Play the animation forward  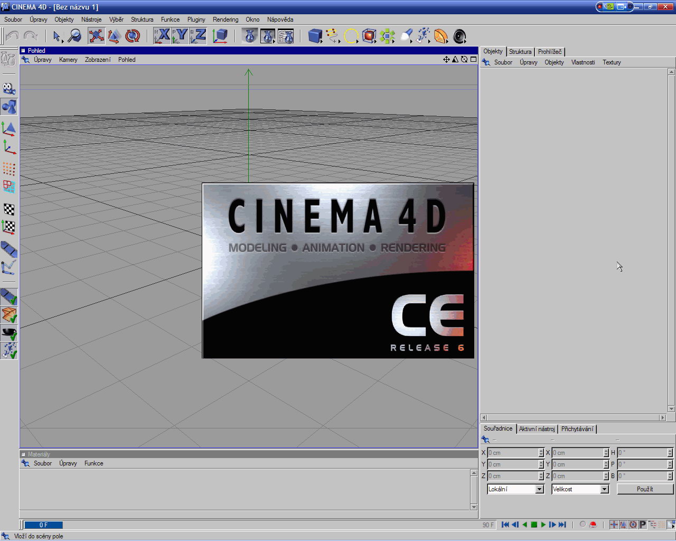pos(543,525)
